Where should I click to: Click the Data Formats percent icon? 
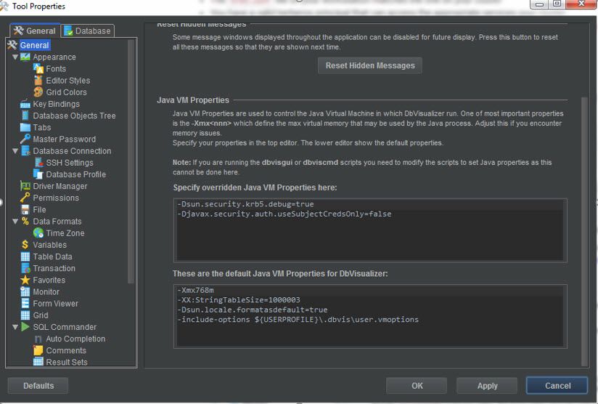coord(25,222)
